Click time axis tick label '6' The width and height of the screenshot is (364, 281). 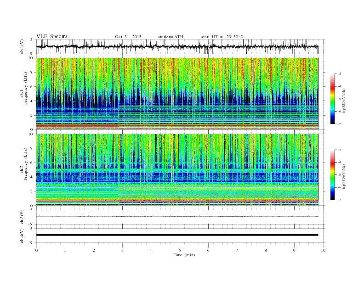208,250
